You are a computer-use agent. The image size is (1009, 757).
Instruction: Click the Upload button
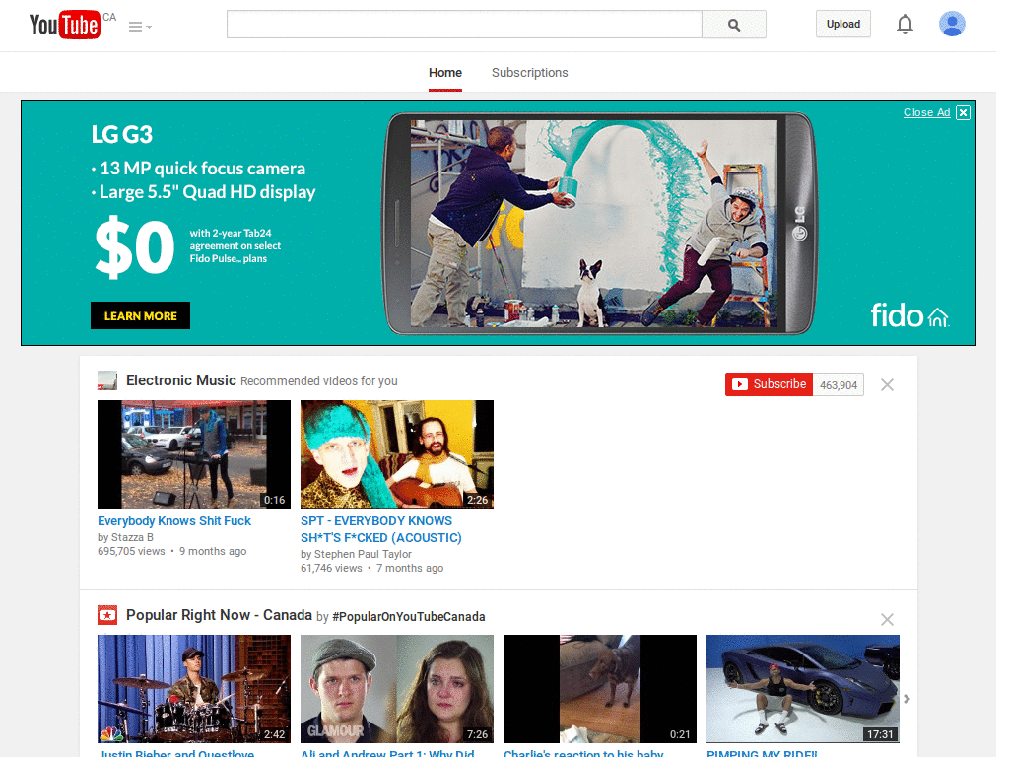click(x=843, y=24)
